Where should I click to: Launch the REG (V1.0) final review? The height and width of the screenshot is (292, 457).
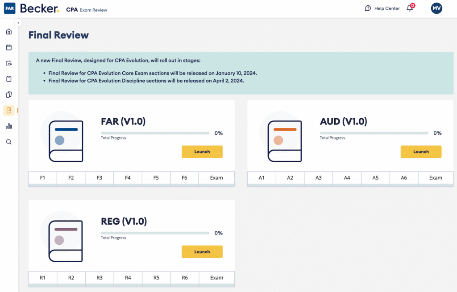coord(202,251)
